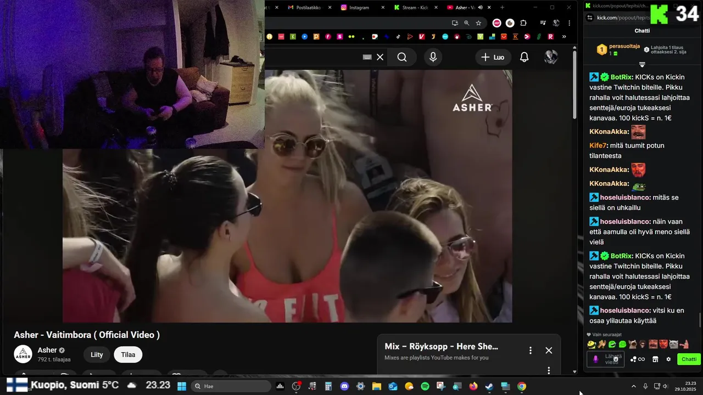Click the video player frame
703x395 pixels.
(287, 196)
